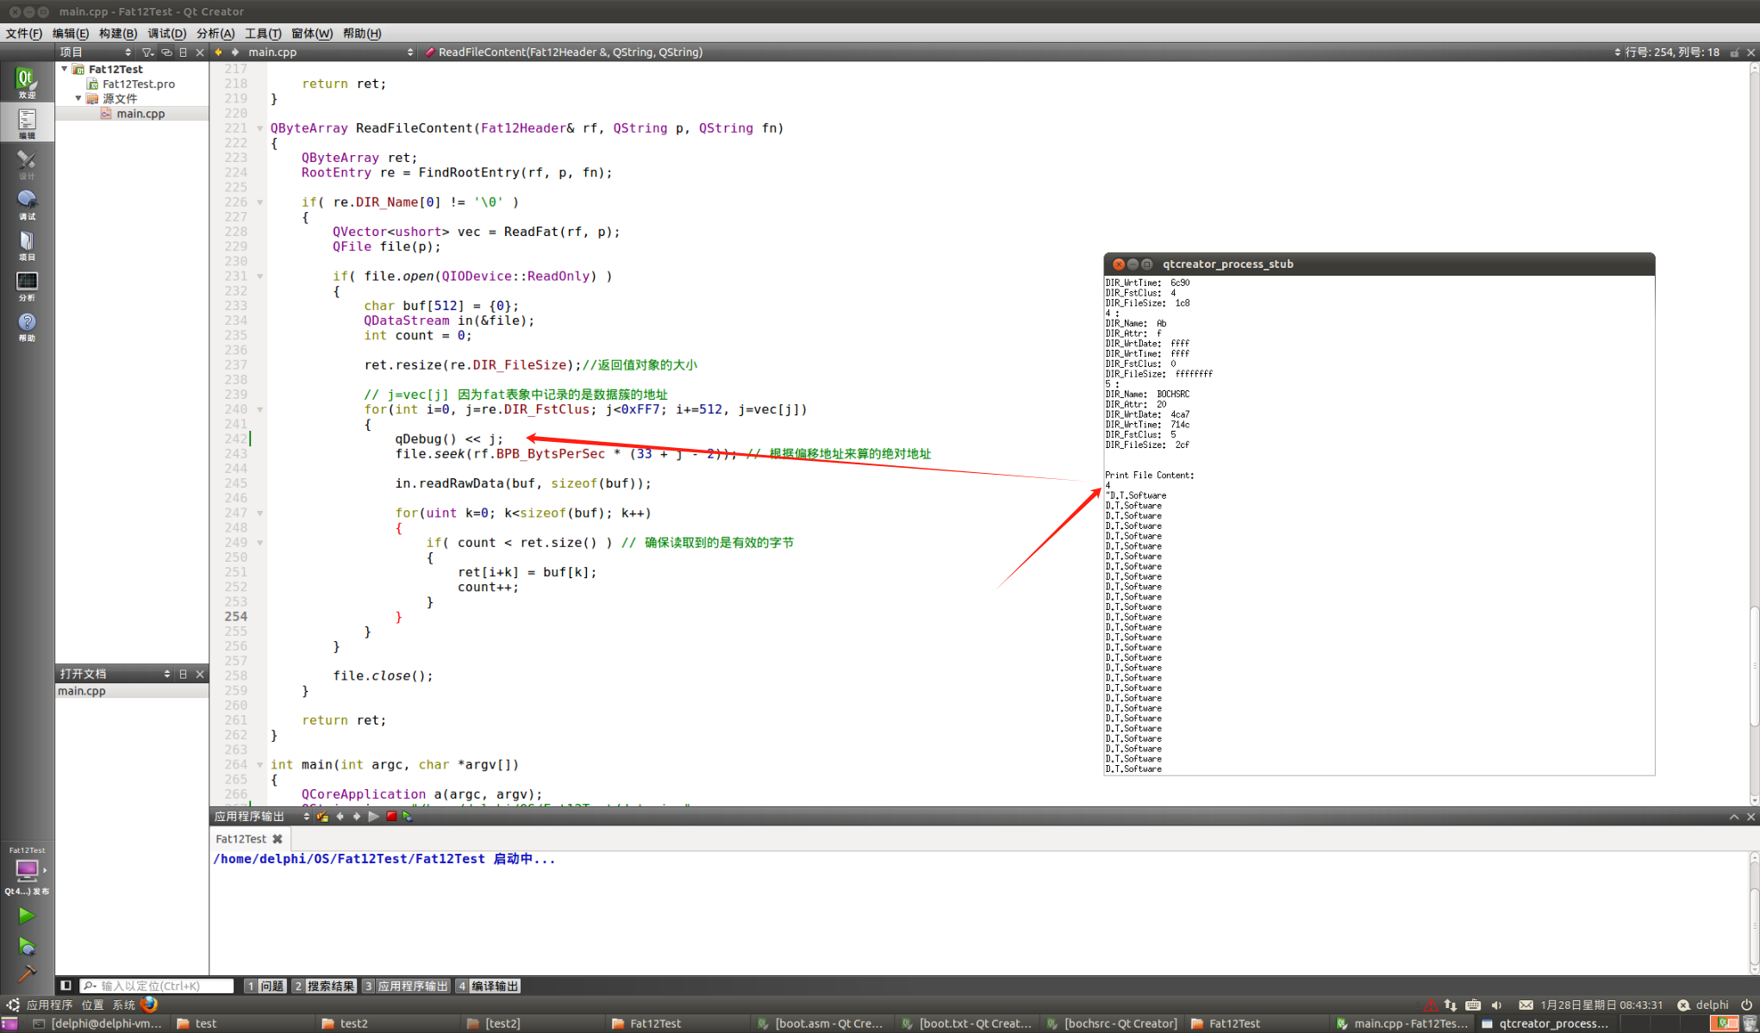The height and width of the screenshot is (1033, 1760).
Task: Open the 工具(T) tools menu
Action: (262, 33)
